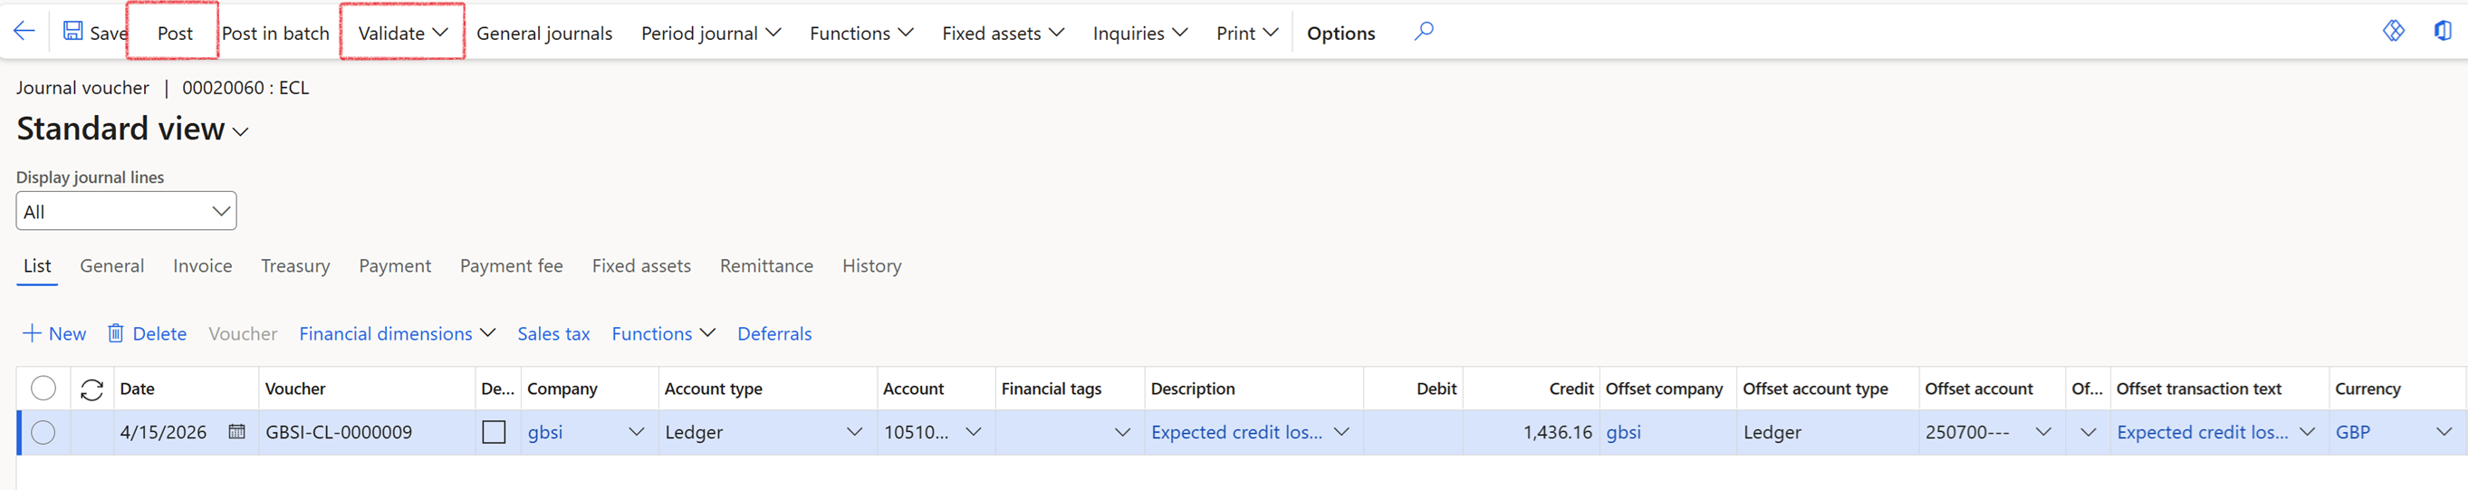Switch to the Fixed assets tab

pos(641,265)
